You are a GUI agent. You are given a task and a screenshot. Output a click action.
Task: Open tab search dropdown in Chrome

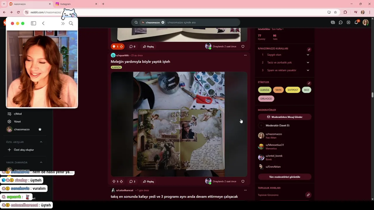point(4,4)
